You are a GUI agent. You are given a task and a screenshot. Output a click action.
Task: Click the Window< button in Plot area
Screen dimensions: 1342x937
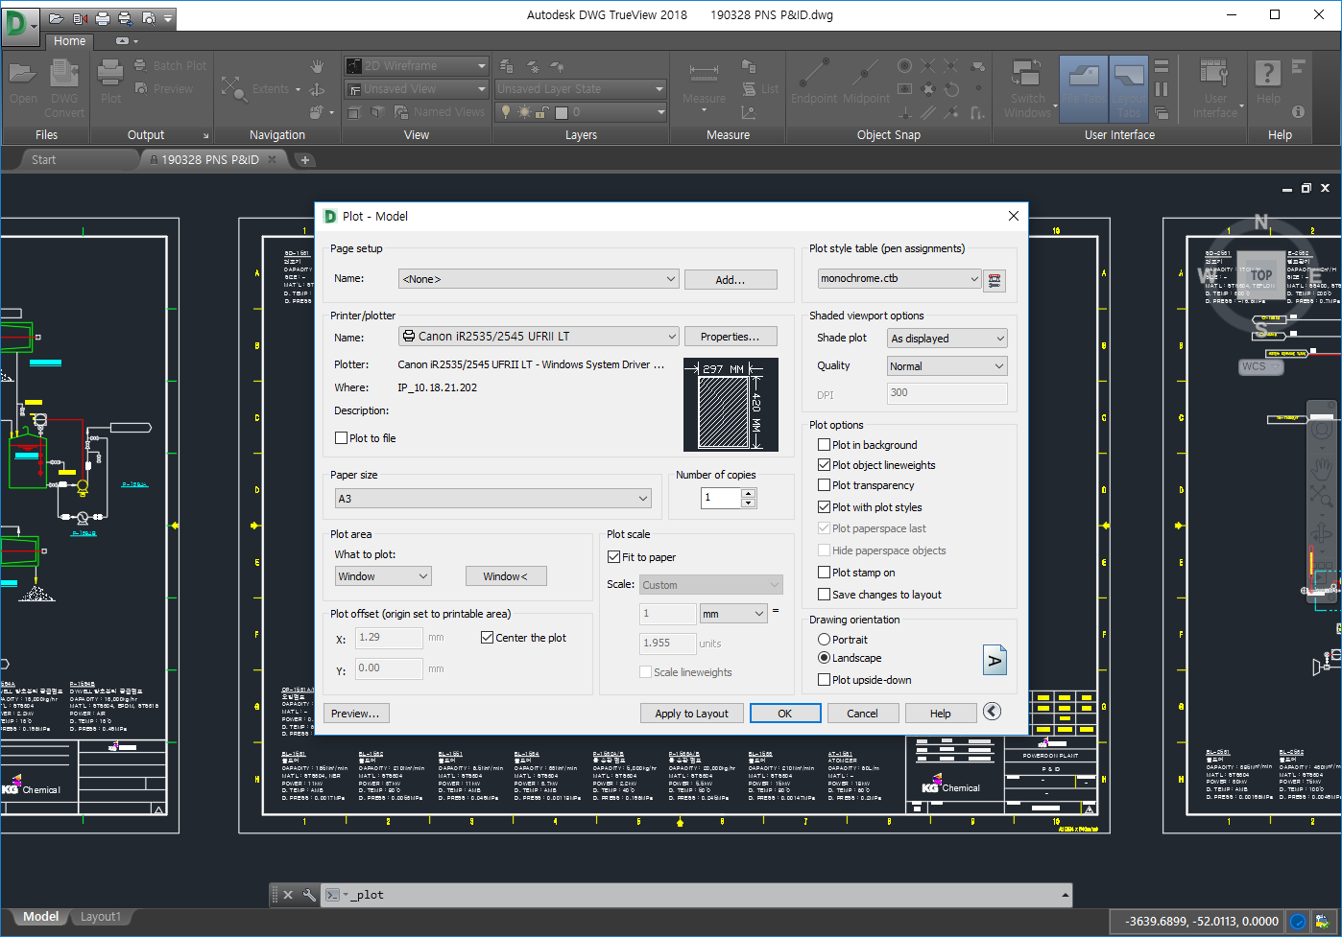click(x=506, y=576)
